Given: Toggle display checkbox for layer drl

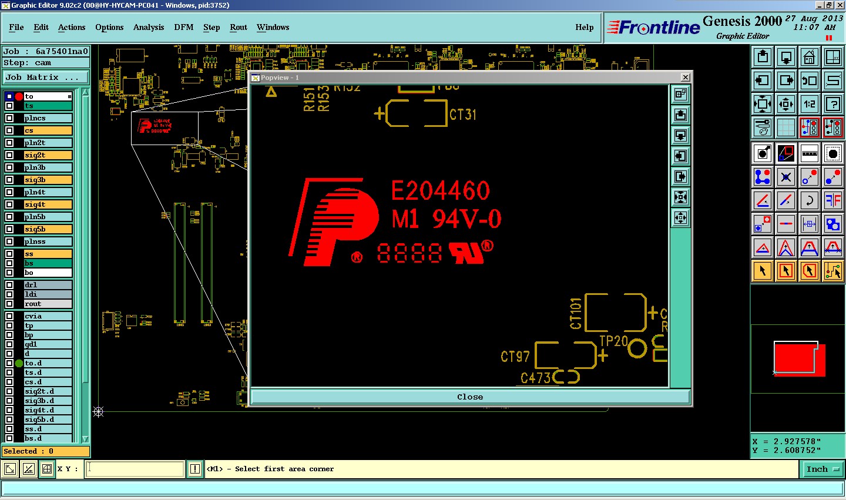Looking at the screenshot, I should tap(9, 285).
